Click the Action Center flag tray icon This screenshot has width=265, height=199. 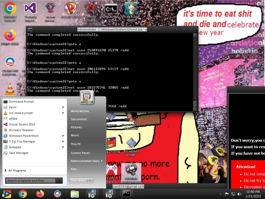point(227,194)
